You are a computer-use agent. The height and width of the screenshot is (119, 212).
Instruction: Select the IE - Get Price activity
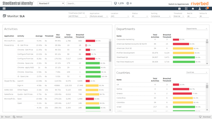pyautogui.click(x=23, y=45)
